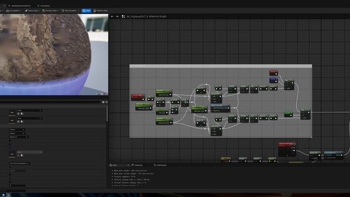Click the material preview sphere viewport
This screenshot has width=350, height=197.
tap(54, 55)
